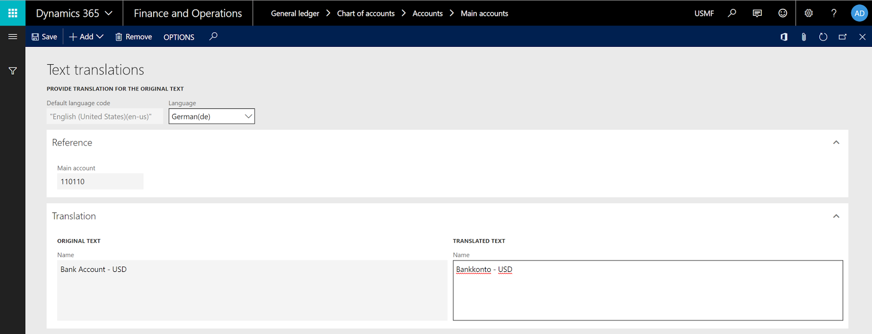Refresh the page
Screen dimensions: 872x334
(x=823, y=37)
